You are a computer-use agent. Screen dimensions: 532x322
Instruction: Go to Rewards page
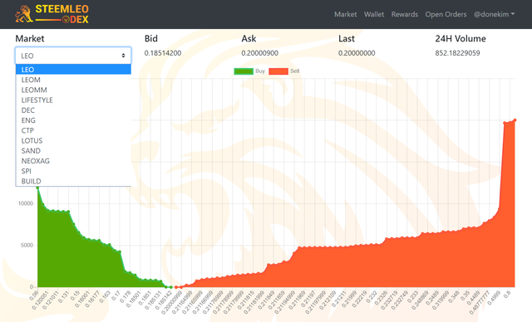[x=405, y=14]
